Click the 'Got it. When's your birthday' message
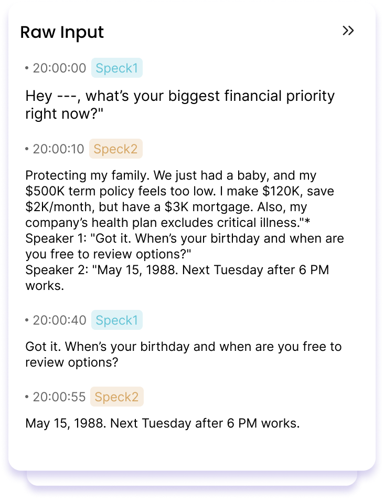The width and height of the screenshot is (384, 499). [184, 354]
